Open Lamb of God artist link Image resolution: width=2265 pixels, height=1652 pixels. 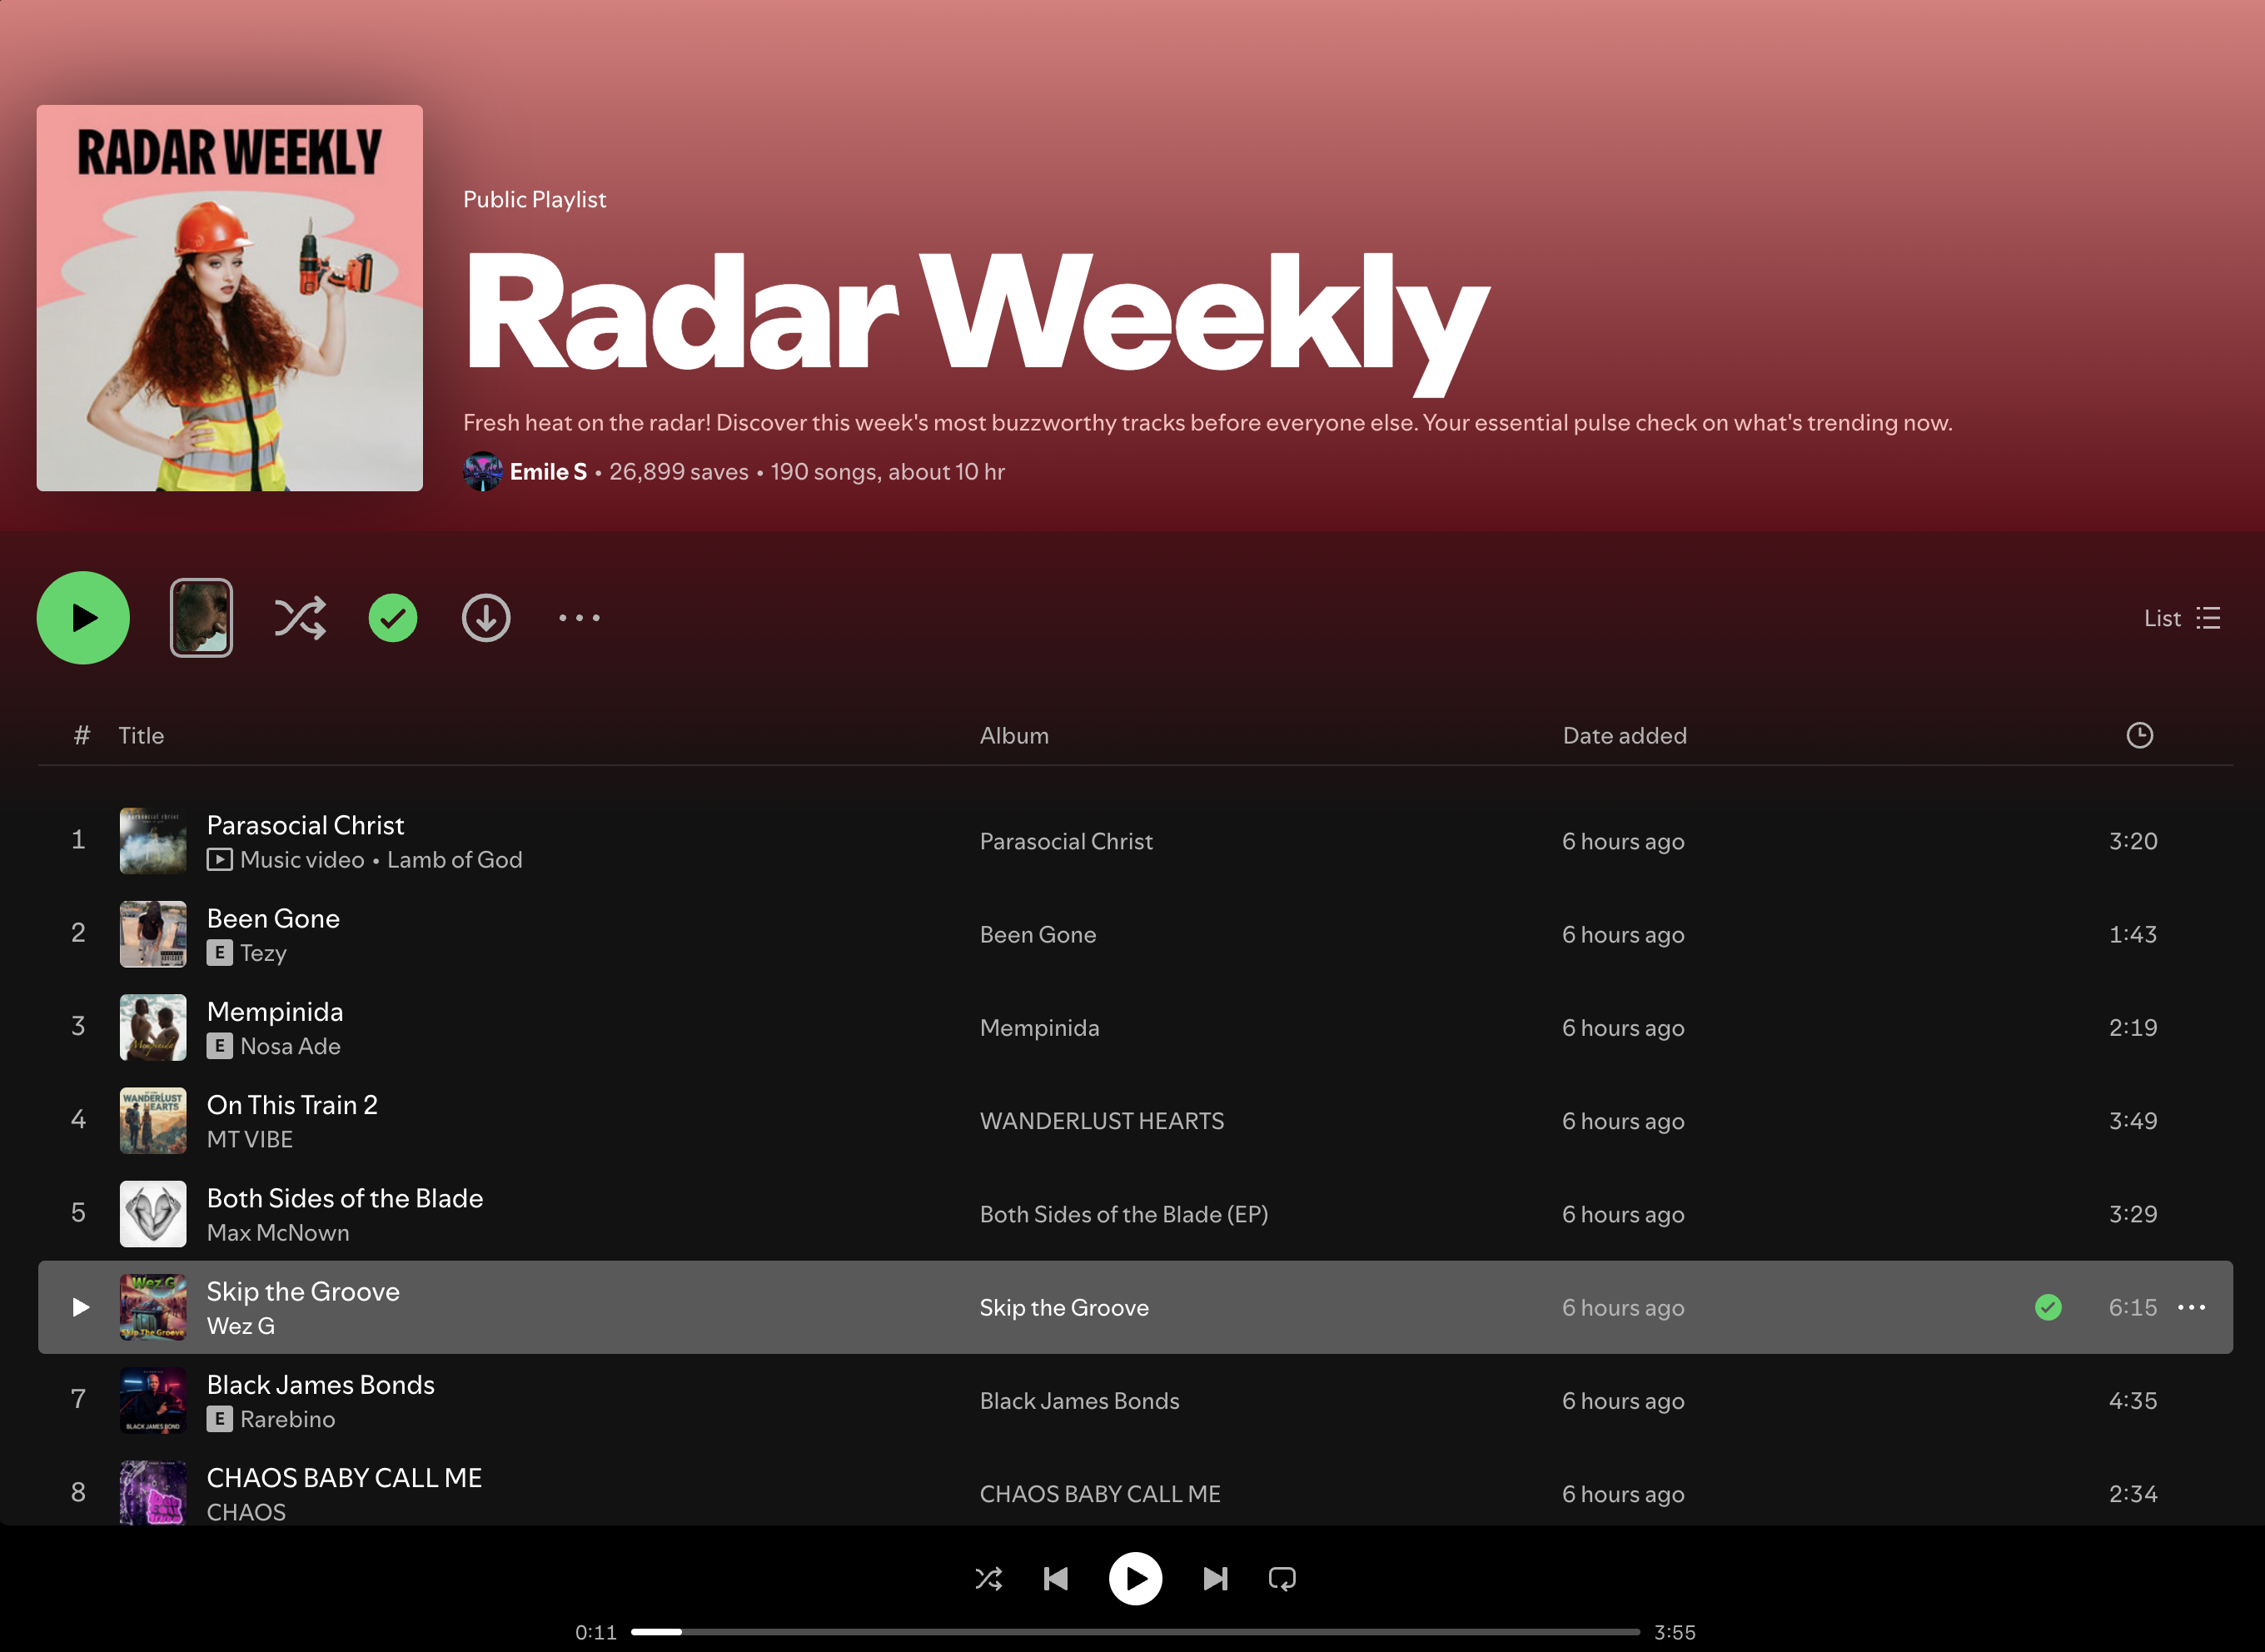[454, 860]
